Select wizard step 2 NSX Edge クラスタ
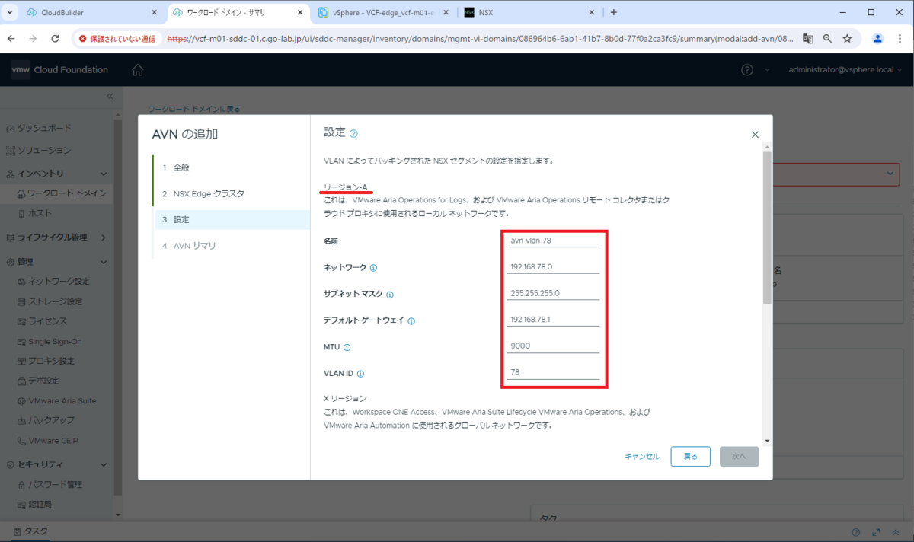The width and height of the screenshot is (914, 542). click(232, 193)
